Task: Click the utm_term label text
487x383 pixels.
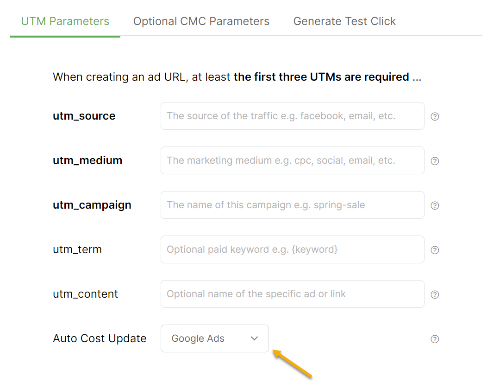Action: [77, 249]
